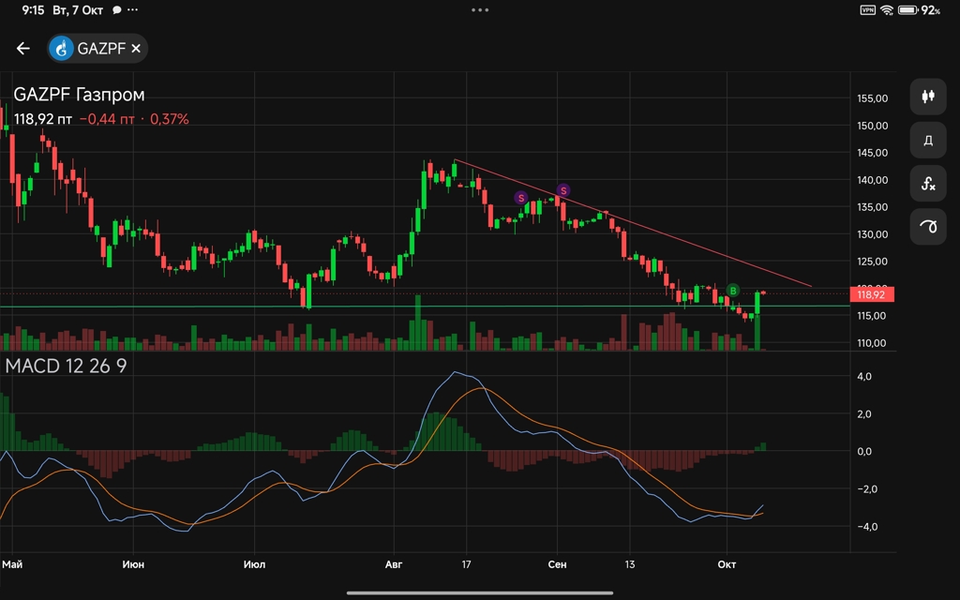
Task: Open MACD 12 26 9 indicator settings
Action: (x=66, y=366)
